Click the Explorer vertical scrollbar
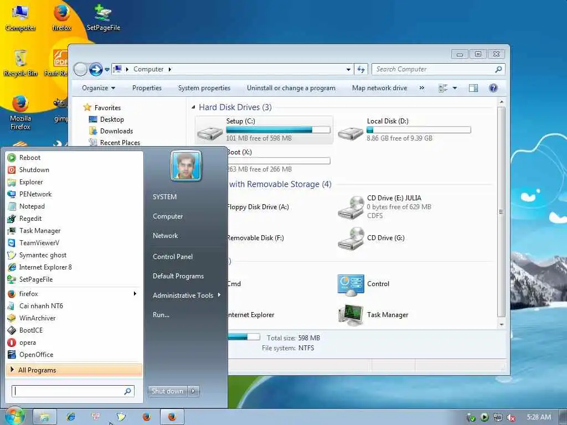The image size is (567, 425). [502, 212]
